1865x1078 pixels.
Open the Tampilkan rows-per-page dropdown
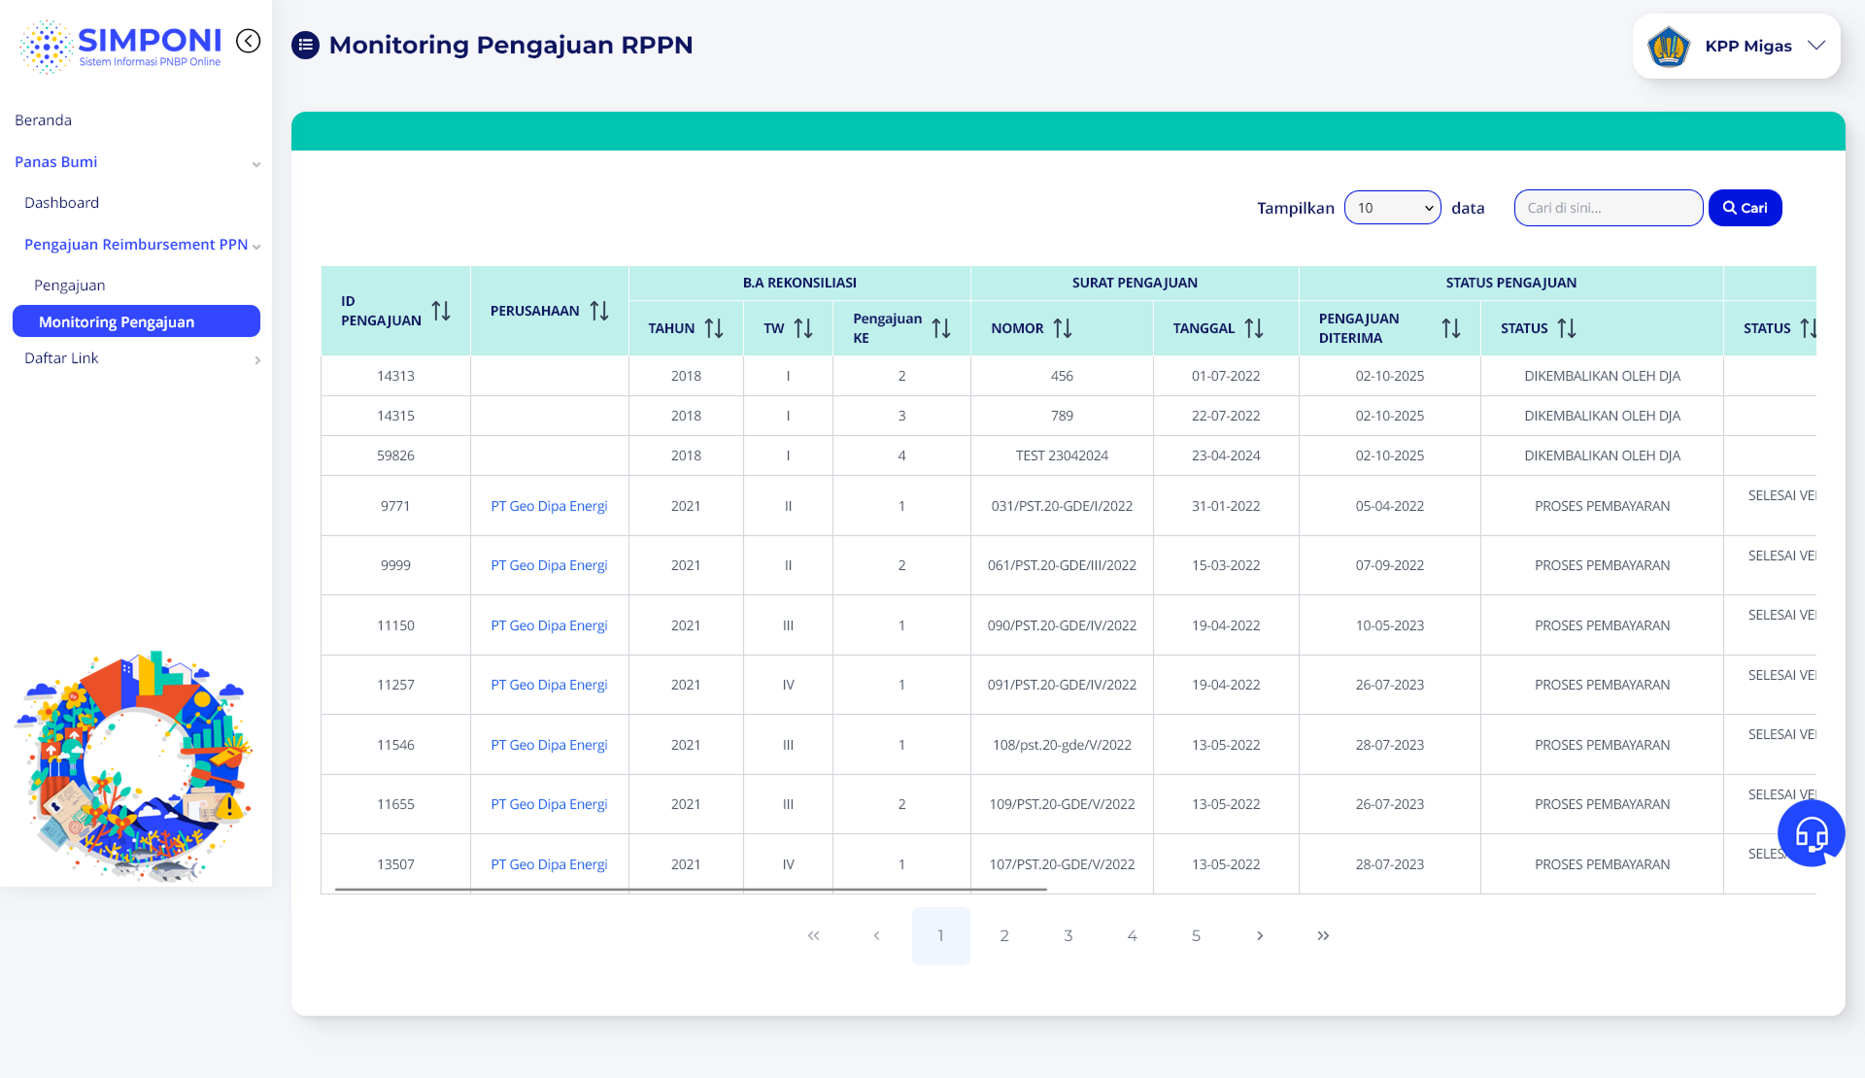[1392, 208]
